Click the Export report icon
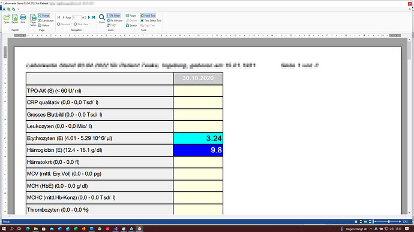This screenshot has width=414, height=232. click(x=15, y=19)
